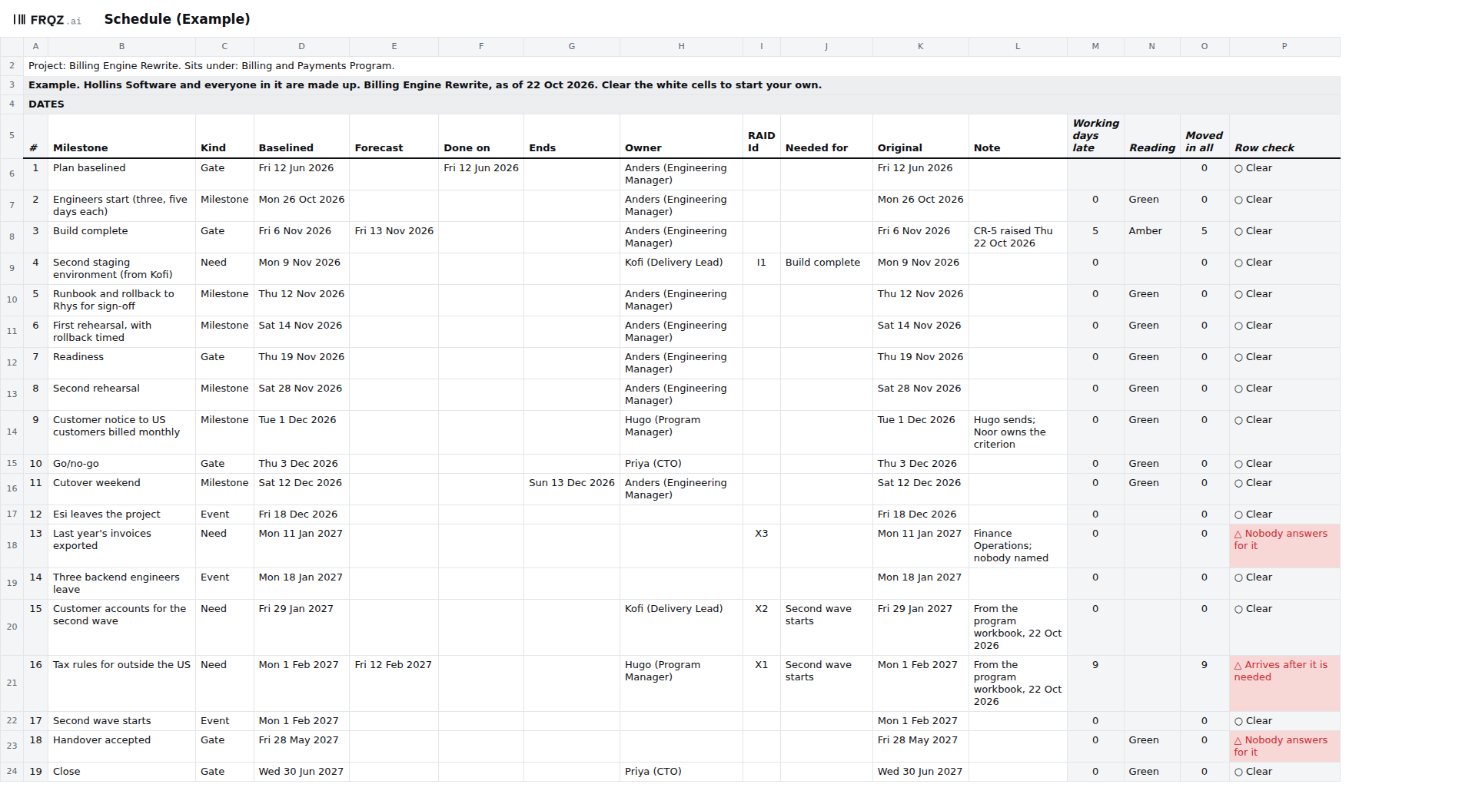This screenshot has width=1462, height=794.
Task: Click row header 14
Action: [12, 432]
